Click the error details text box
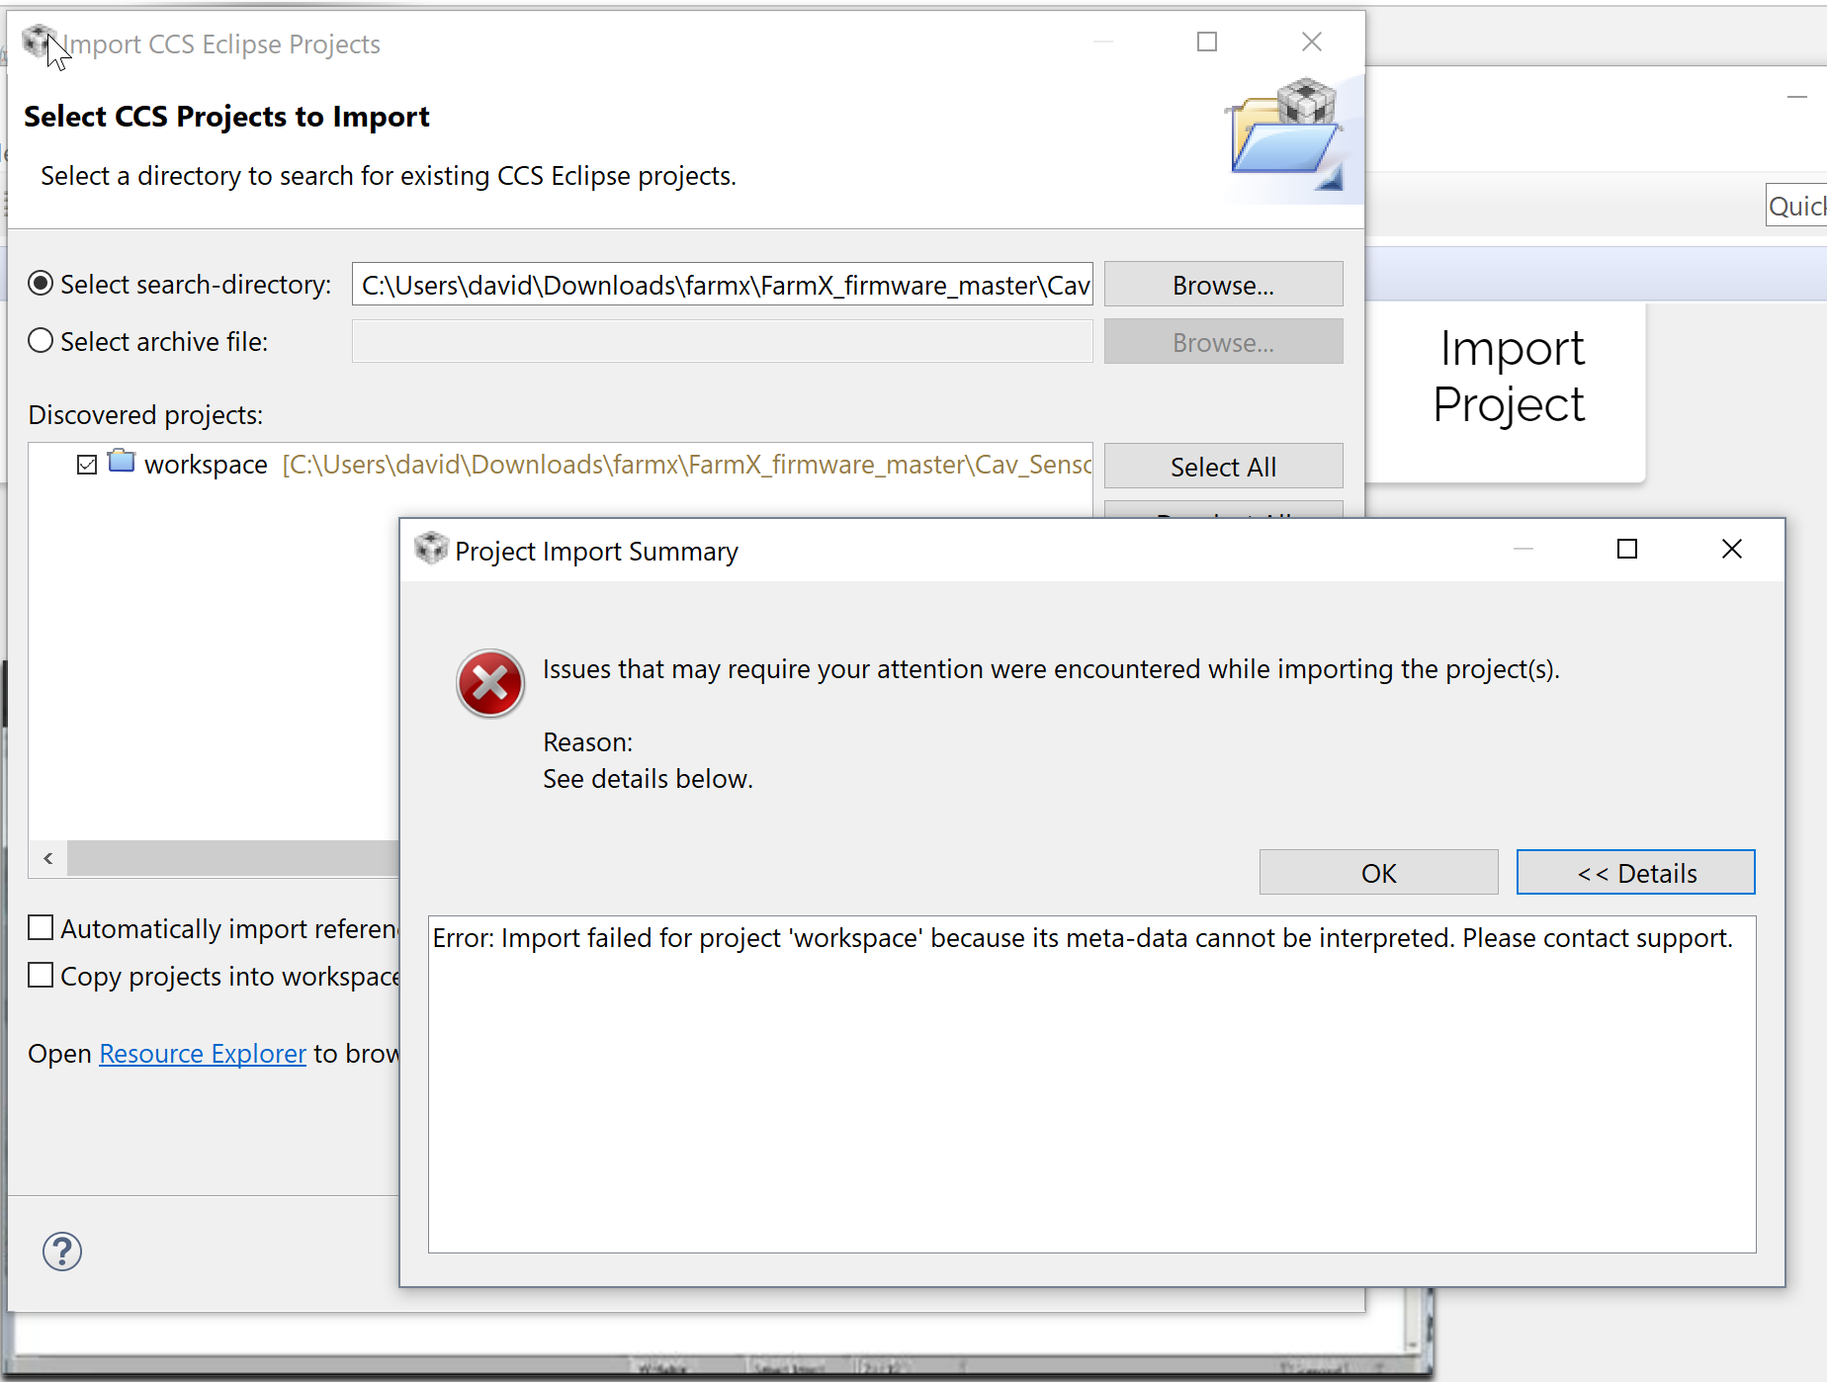Screen dimensions: 1827x1382 [1091, 1084]
